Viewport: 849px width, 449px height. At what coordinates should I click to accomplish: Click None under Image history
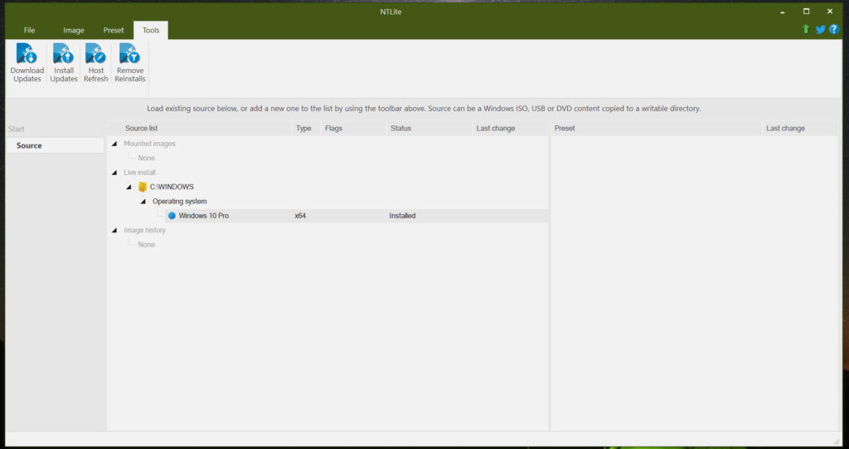click(146, 245)
